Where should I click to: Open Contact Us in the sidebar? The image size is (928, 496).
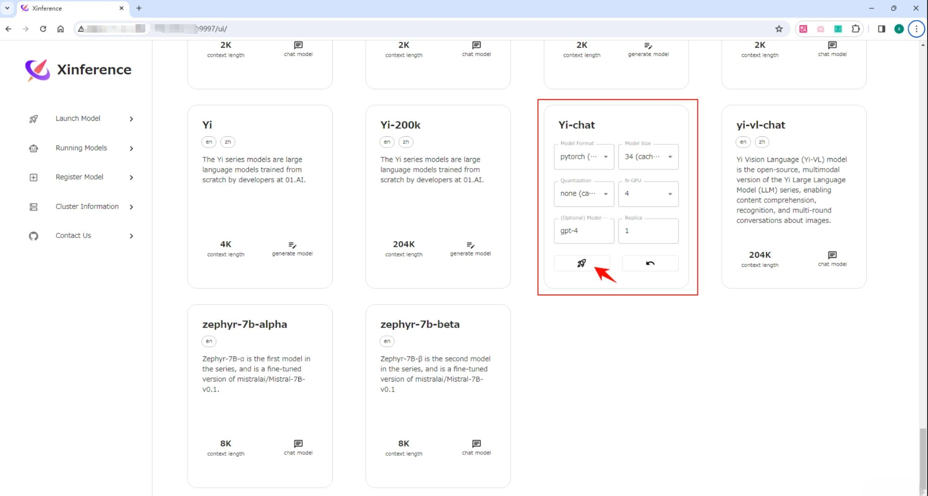pyautogui.click(x=73, y=235)
